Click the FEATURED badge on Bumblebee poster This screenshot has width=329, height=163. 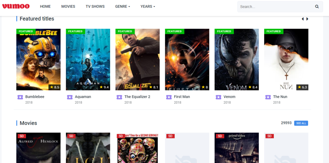pyautogui.click(x=26, y=31)
